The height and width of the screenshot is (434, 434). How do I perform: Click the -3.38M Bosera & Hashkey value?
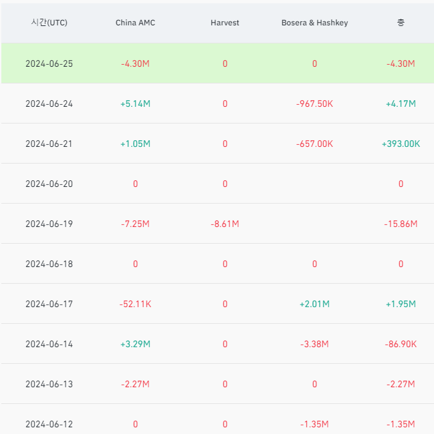click(x=314, y=344)
